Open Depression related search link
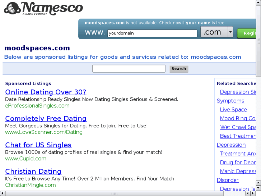 click(231, 145)
